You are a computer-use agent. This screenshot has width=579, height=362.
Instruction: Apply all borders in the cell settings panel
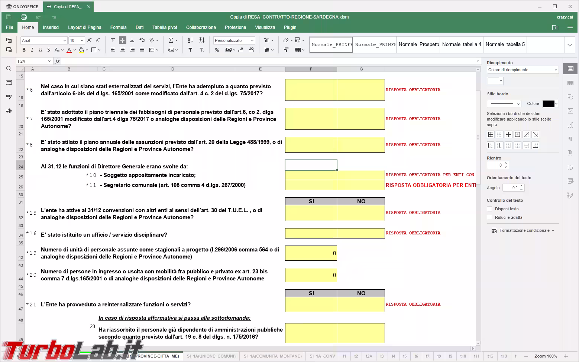click(491, 135)
